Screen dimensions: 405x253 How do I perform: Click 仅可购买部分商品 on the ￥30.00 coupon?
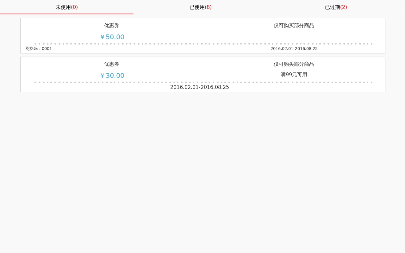click(294, 64)
